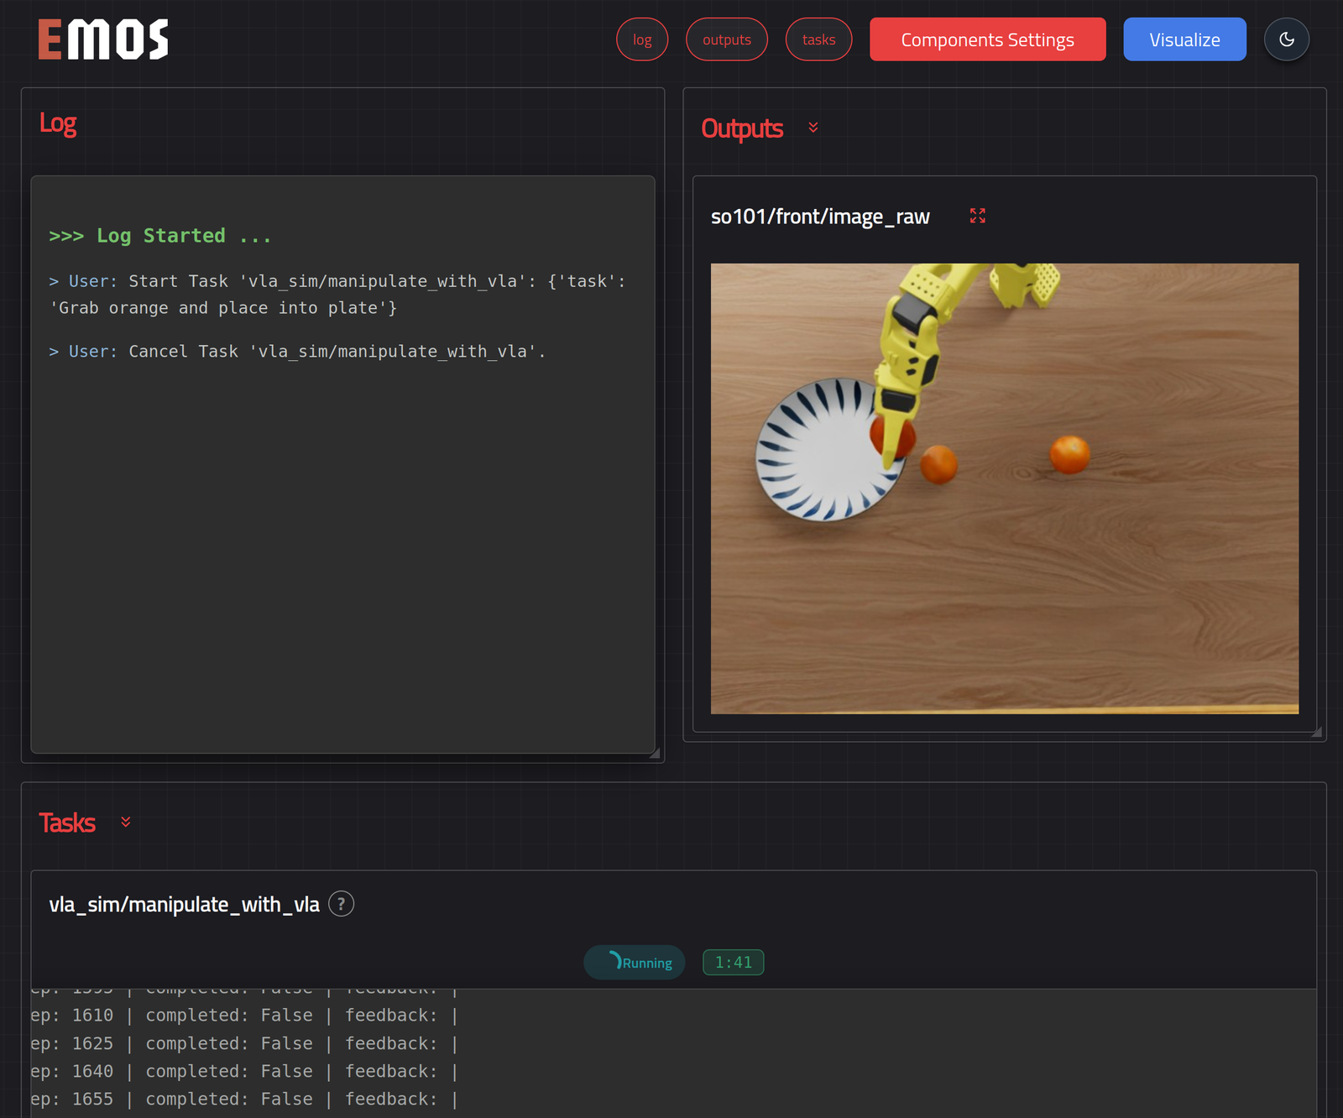The image size is (1343, 1118).
Task: Click the Outputs panel heading
Action: click(x=742, y=128)
